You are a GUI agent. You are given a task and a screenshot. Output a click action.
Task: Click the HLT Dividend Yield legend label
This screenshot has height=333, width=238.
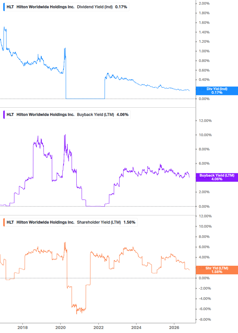67,7
